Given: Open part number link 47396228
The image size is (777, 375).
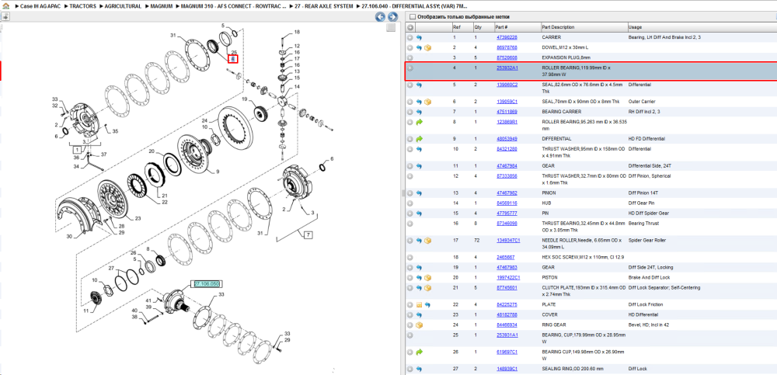Looking at the screenshot, I should point(507,37).
